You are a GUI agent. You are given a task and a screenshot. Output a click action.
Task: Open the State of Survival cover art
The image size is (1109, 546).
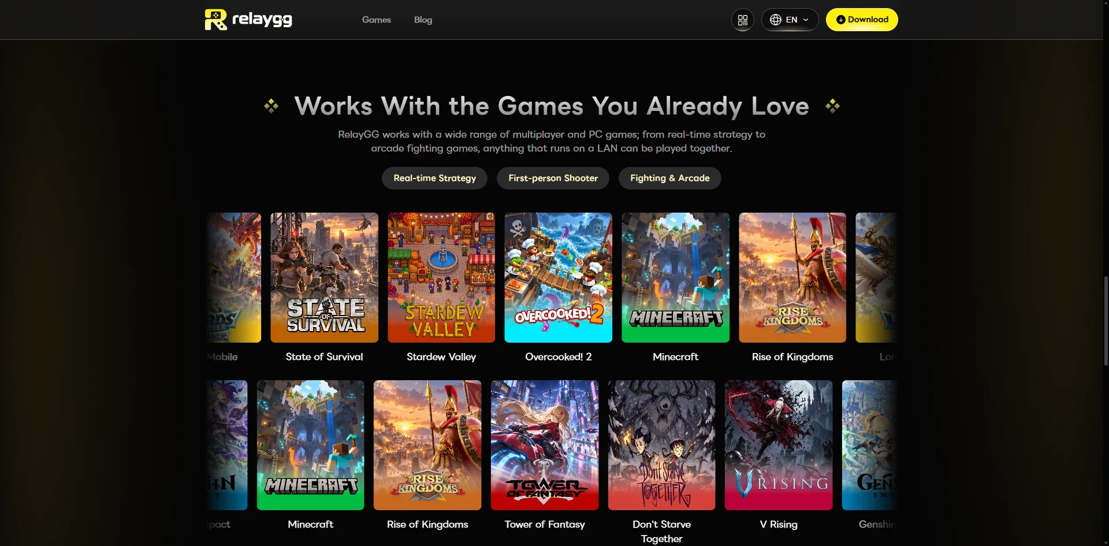click(x=325, y=277)
